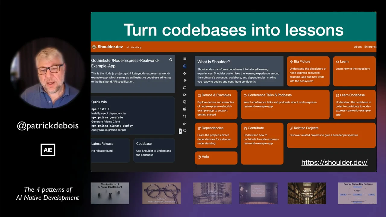The width and height of the screenshot is (386, 217).
Task: Click the Codebase panel
Action: point(154,150)
